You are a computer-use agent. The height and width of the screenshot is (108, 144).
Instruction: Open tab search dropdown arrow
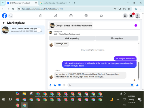pos(3,3)
